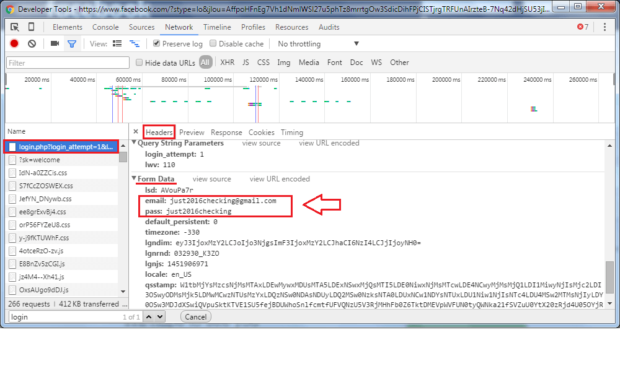
Task: Select the All filter type
Action: (205, 62)
